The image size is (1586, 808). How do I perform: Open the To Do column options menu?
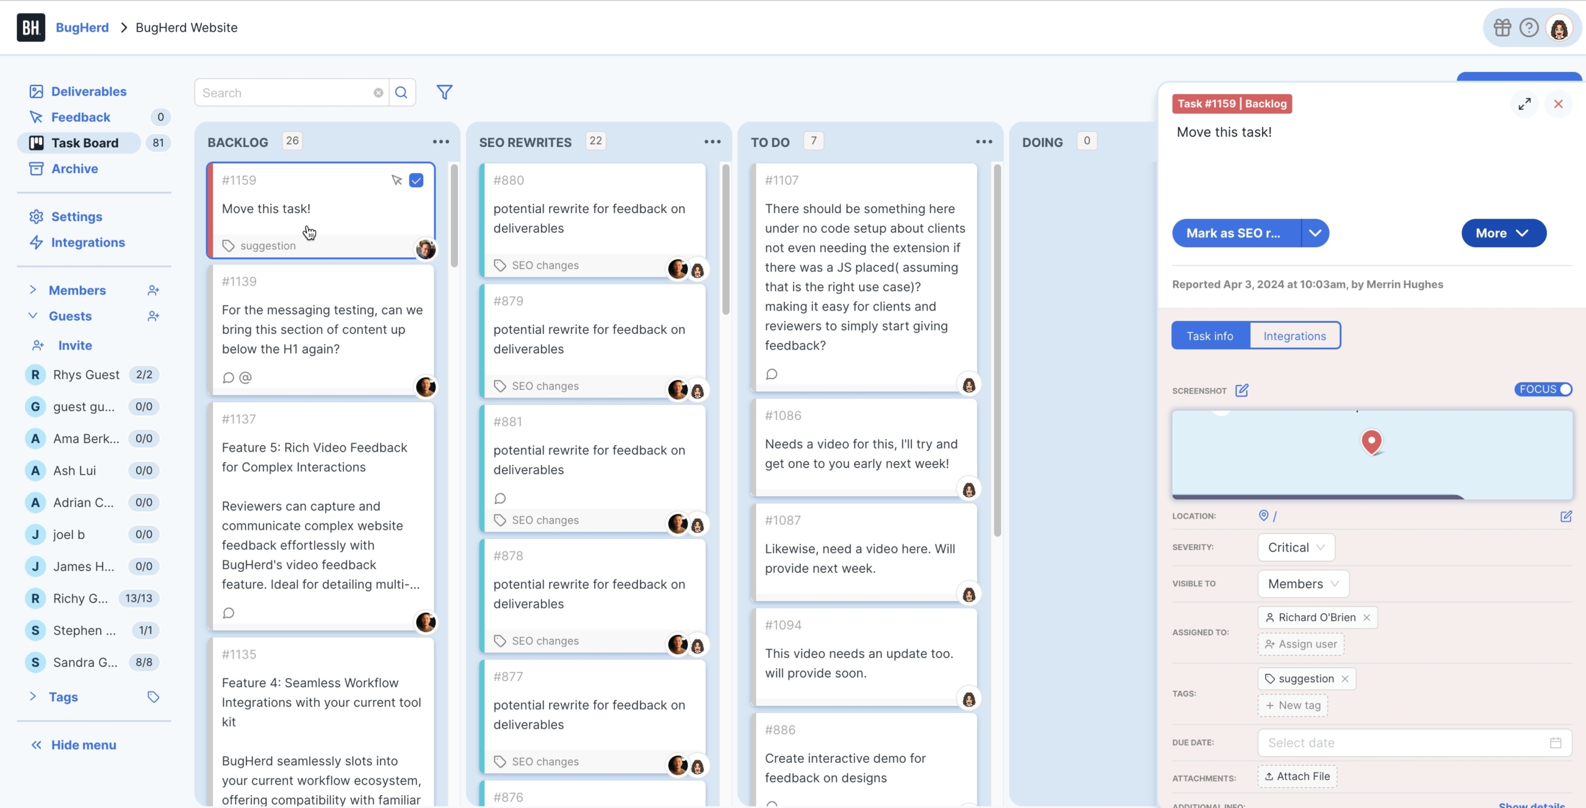pos(984,142)
